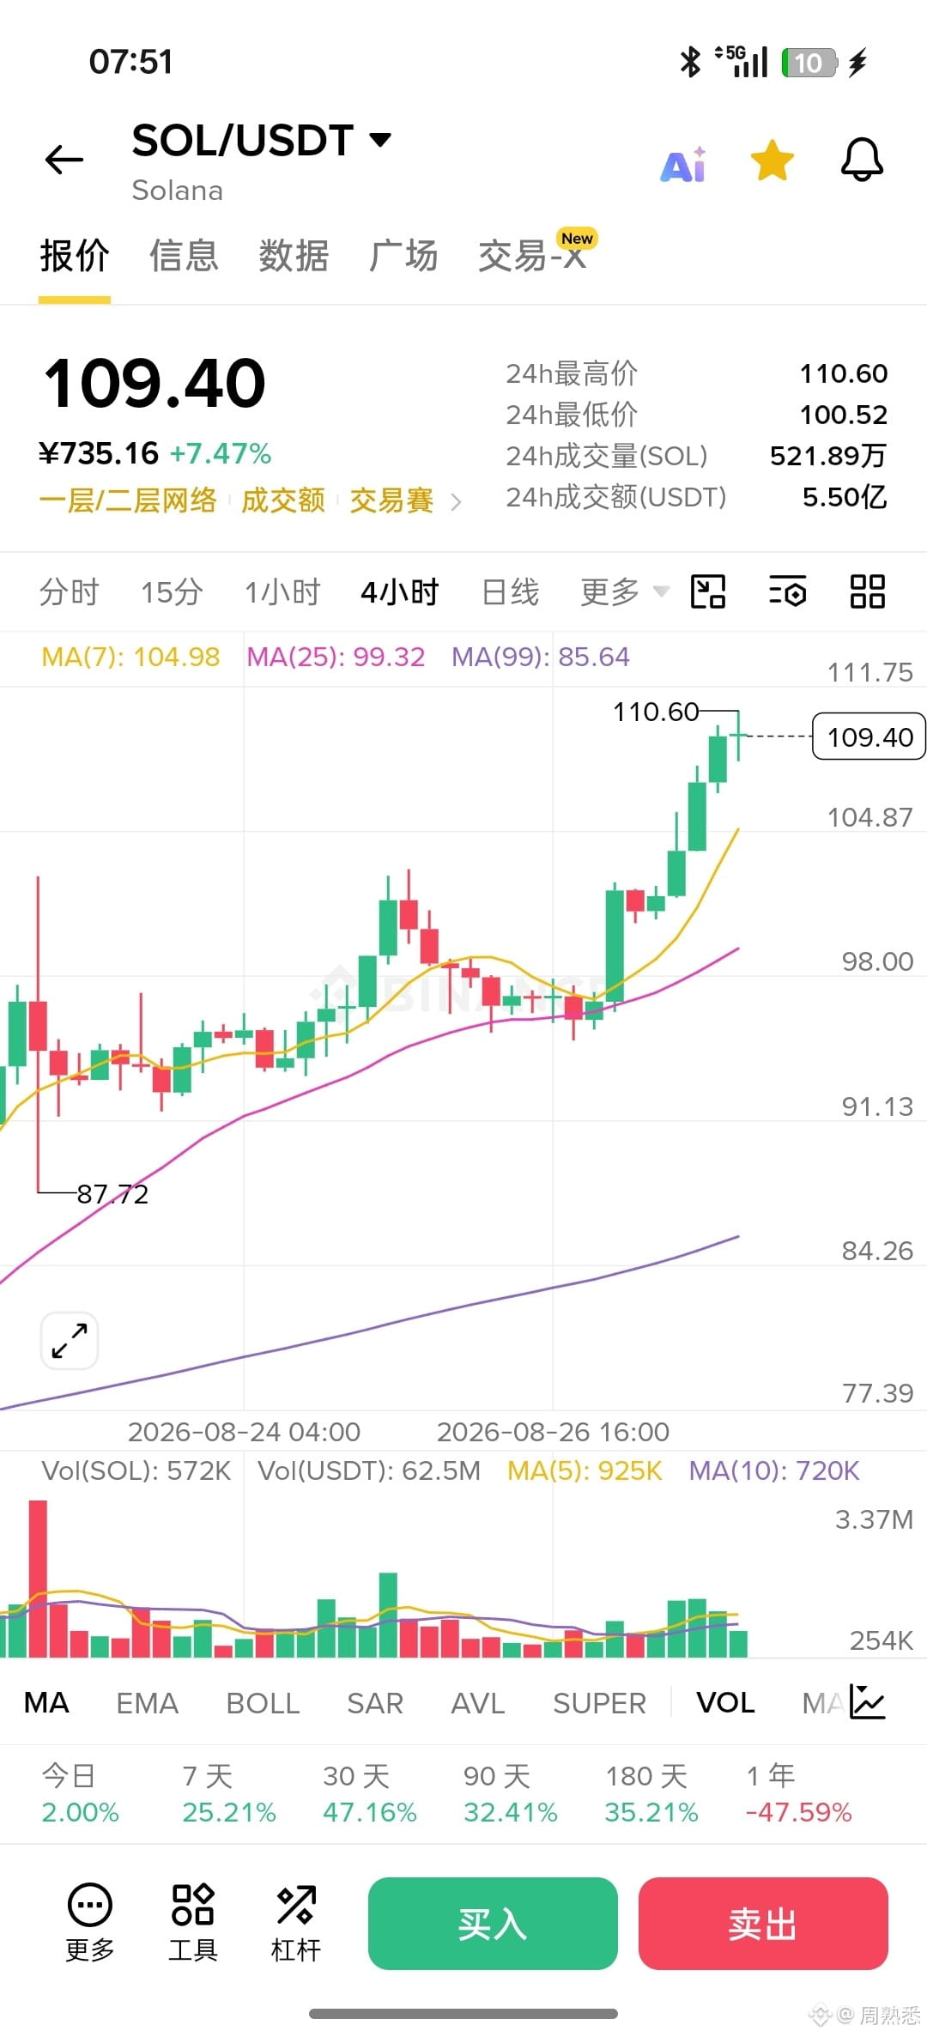The width and height of the screenshot is (927, 2037).
Task: Tap the green 买入 buy button
Action: [493, 1924]
